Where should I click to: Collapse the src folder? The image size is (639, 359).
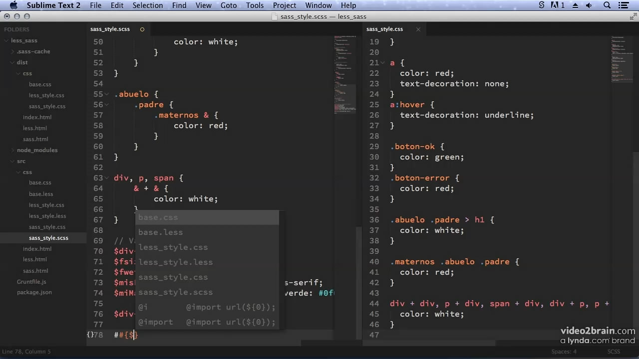tap(12, 161)
